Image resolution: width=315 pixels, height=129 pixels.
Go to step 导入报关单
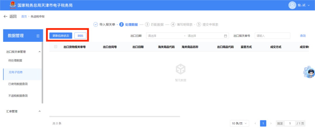[x=107, y=25]
